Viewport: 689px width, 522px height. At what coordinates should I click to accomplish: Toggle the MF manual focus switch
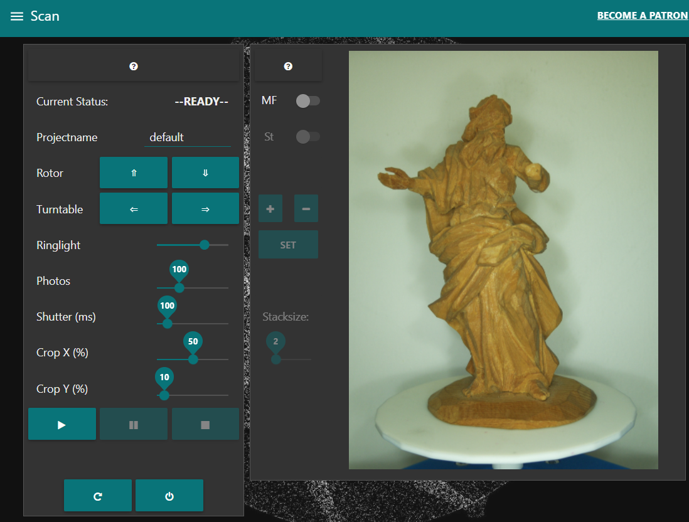coord(307,101)
